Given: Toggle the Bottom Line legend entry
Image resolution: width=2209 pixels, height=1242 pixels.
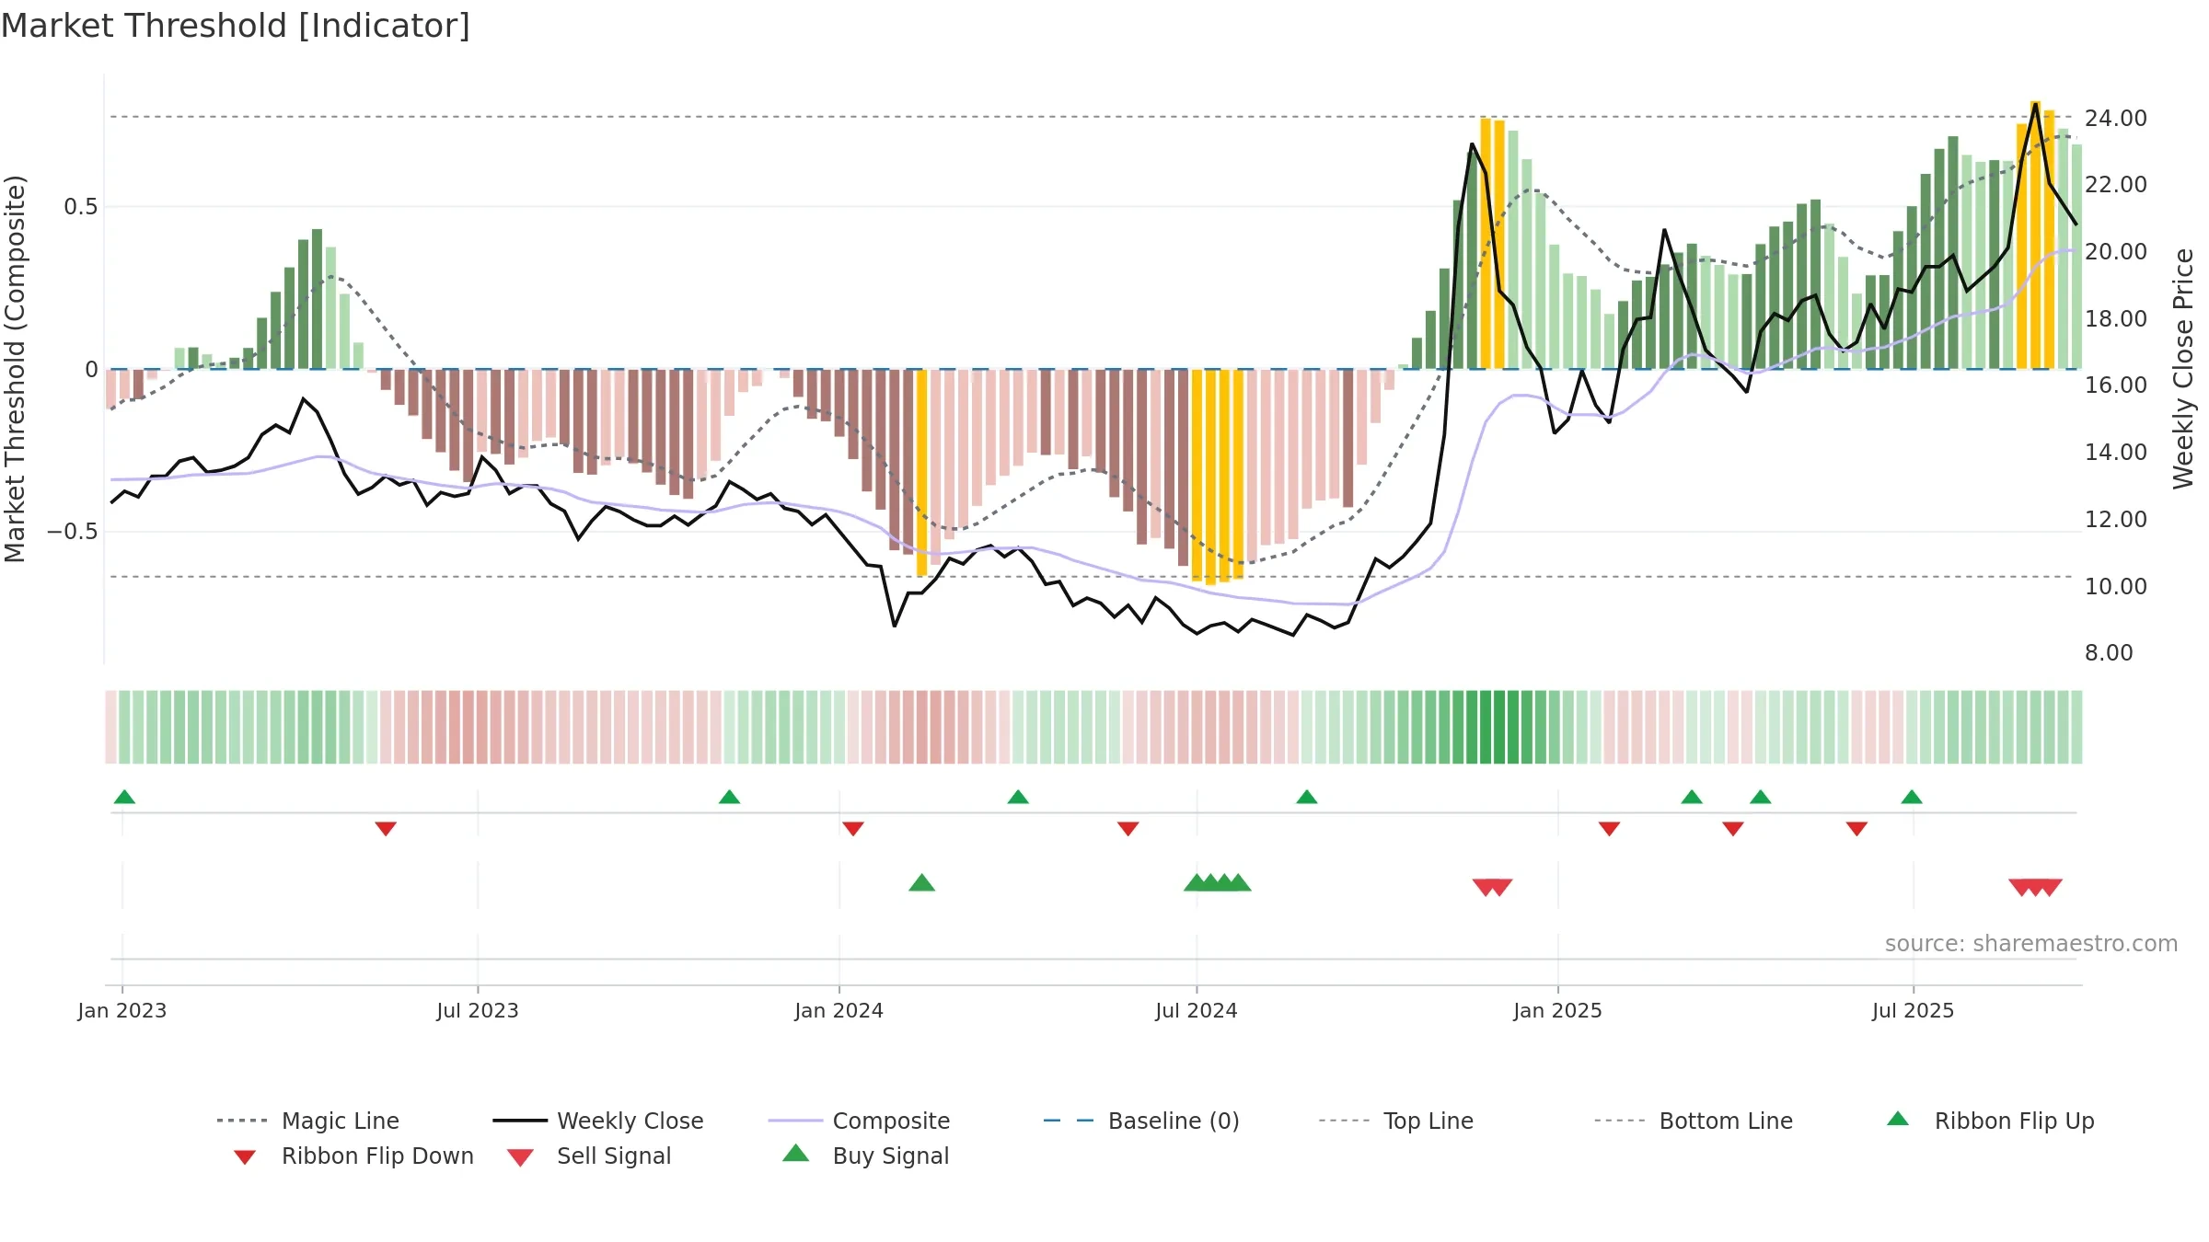Looking at the screenshot, I should pos(1694,1121).
